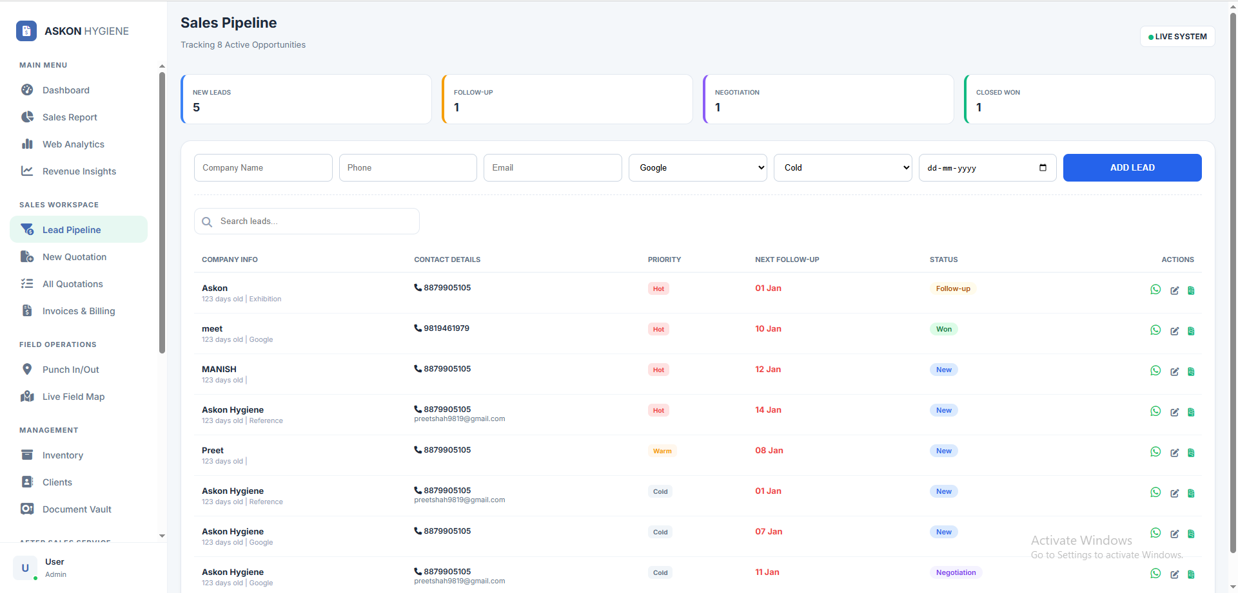Select Lead Pipeline in sidebar
Viewport: 1238px width, 593px height.
79,230
